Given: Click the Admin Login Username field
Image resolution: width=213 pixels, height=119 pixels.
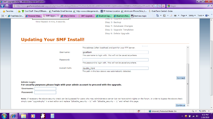Looking at the screenshot, I should click(x=45, y=89).
